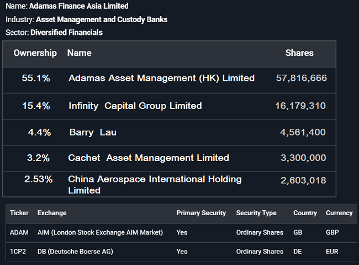
Task: Click the Name column header
Action: pos(79,53)
